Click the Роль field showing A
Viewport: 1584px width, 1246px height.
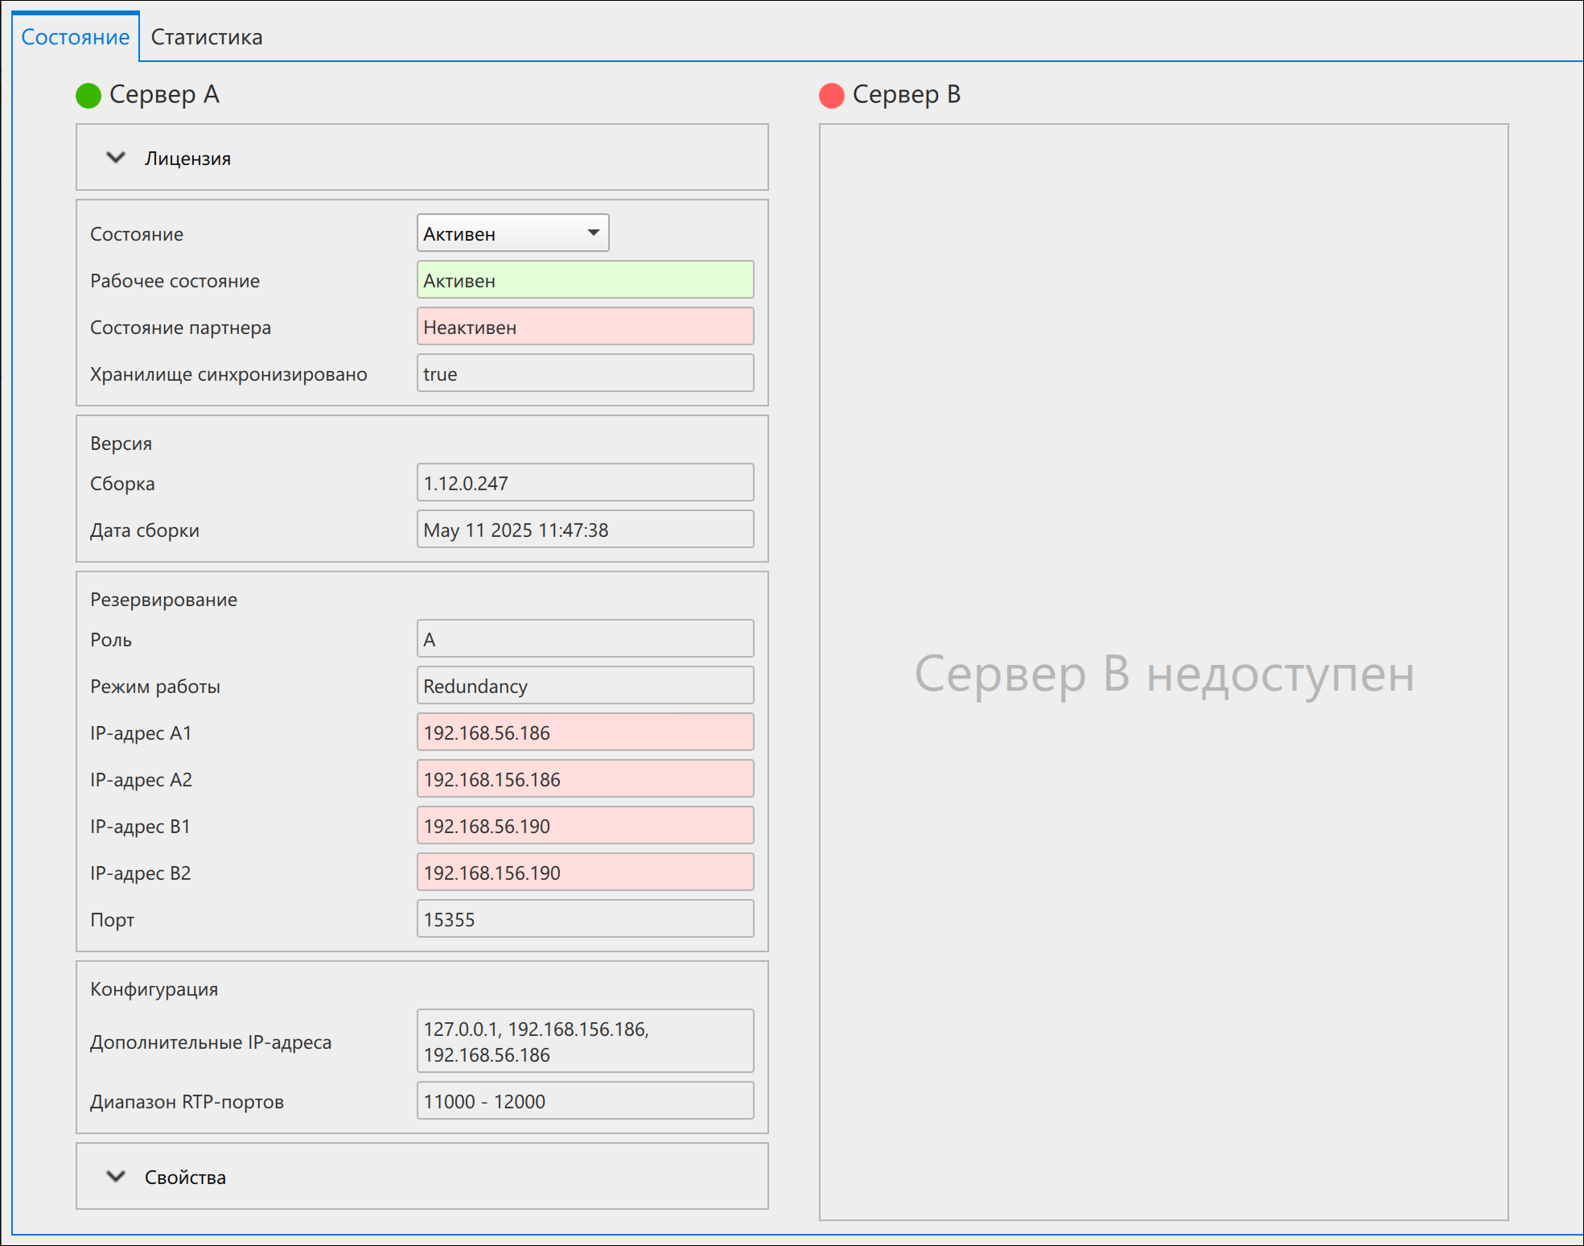585,639
